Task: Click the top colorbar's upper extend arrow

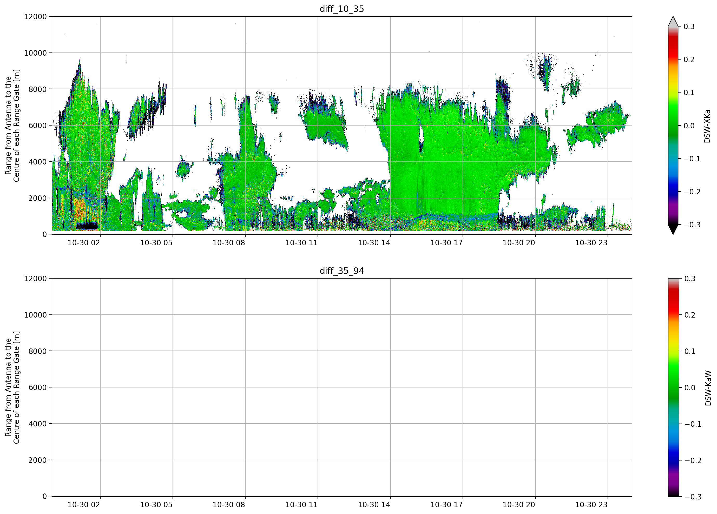Action: coord(673,21)
